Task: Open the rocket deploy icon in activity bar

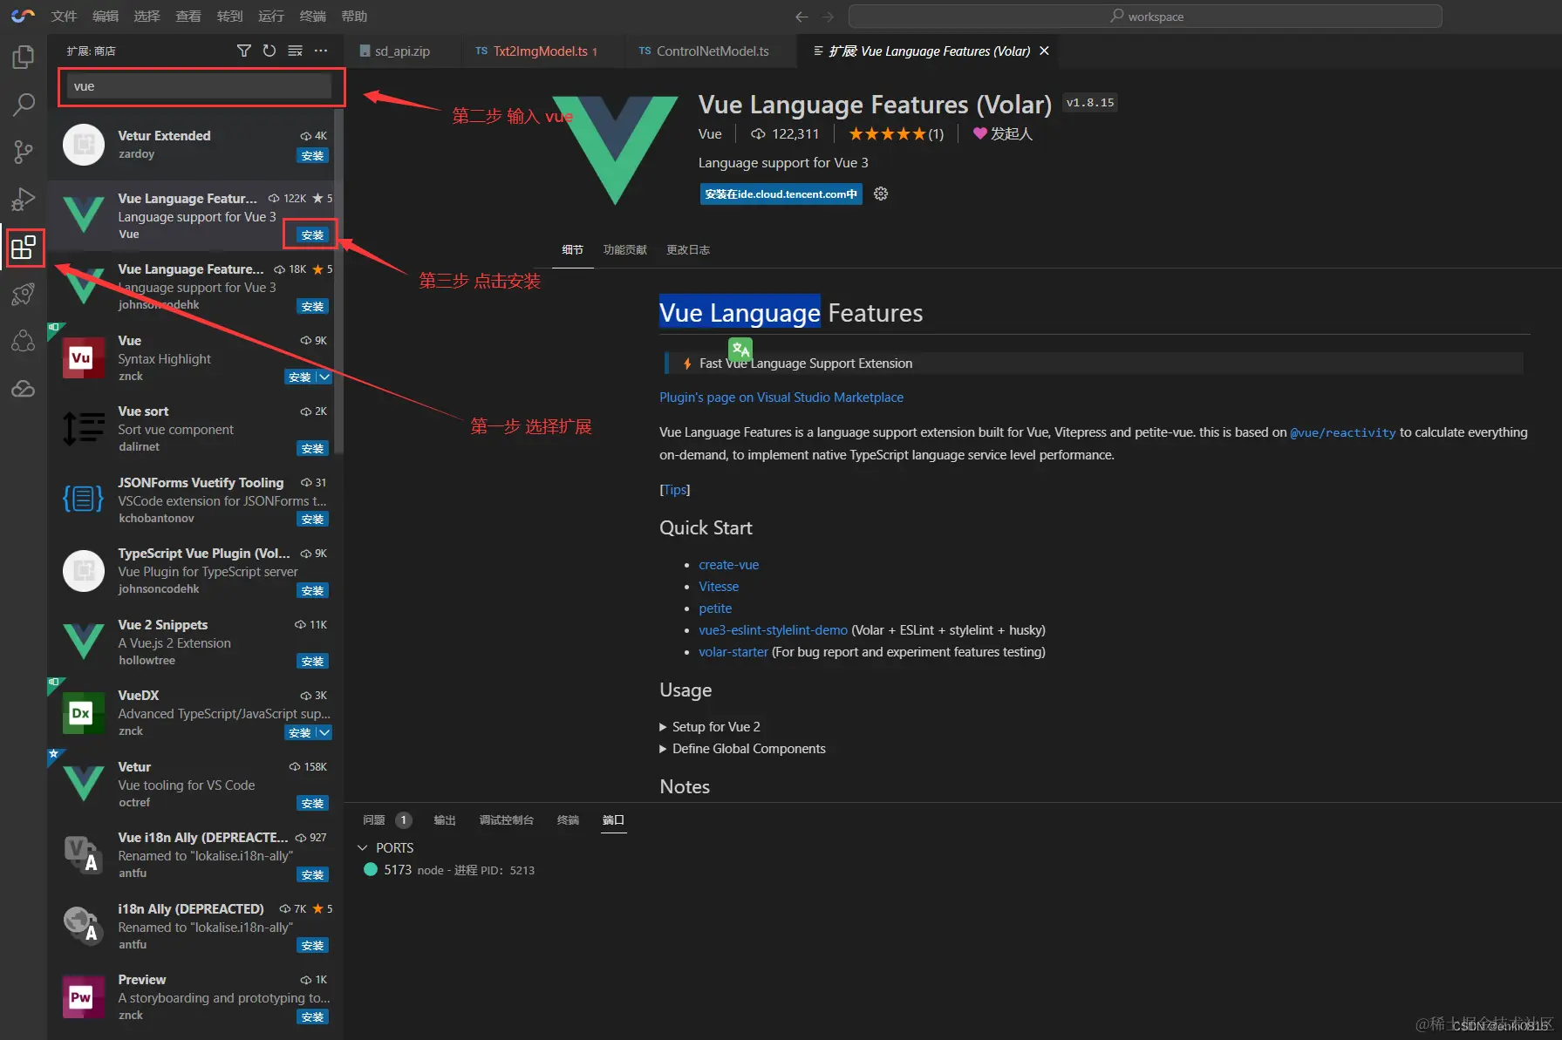Action: coord(24,294)
